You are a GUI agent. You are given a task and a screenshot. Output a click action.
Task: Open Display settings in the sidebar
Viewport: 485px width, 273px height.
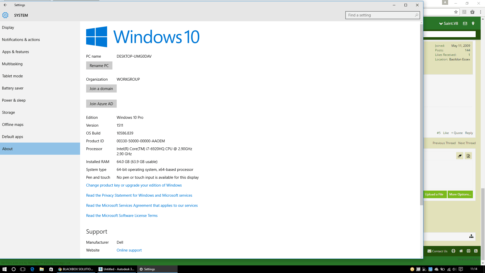pyautogui.click(x=40, y=28)
